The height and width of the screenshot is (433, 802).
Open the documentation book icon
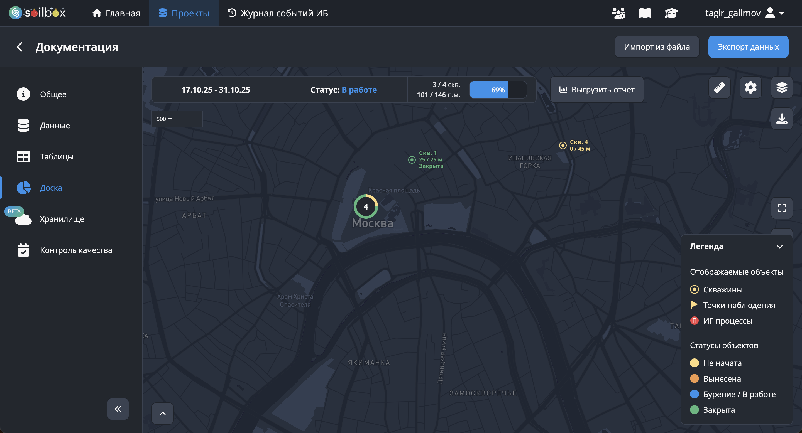pyautogui.click(x=645, y=13)
